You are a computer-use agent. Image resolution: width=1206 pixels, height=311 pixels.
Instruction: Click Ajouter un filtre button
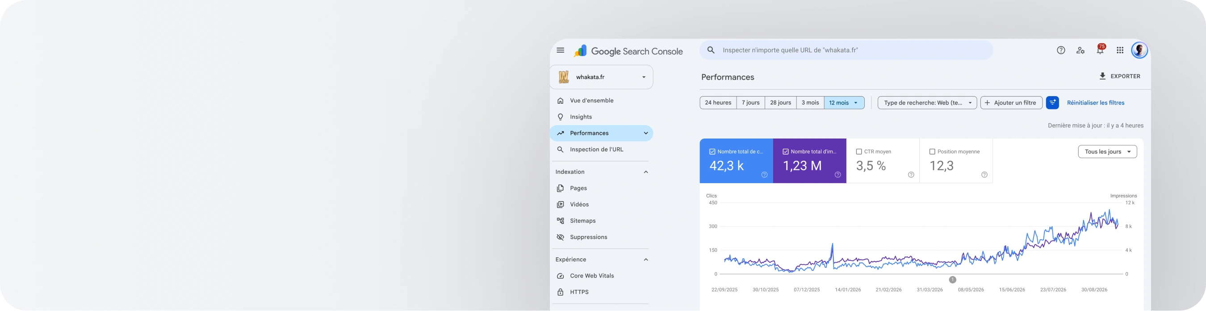[1011, 103]
